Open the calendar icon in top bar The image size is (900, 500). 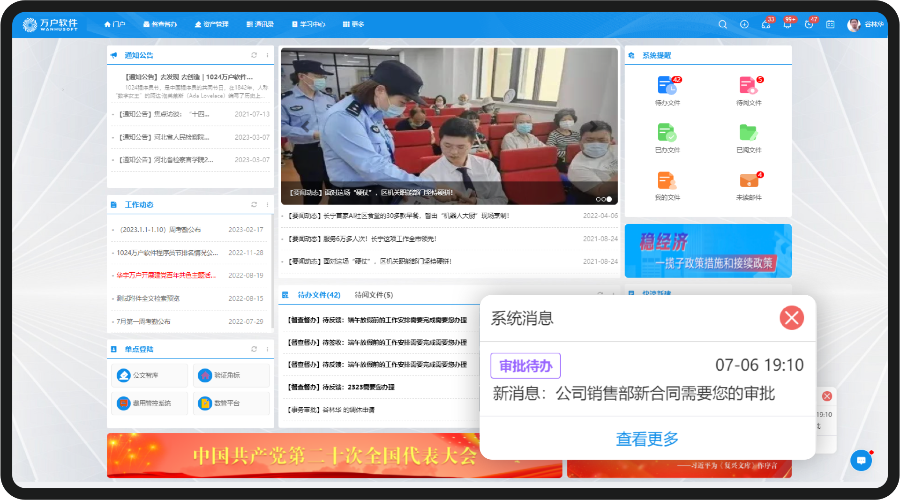click(830, 24)
